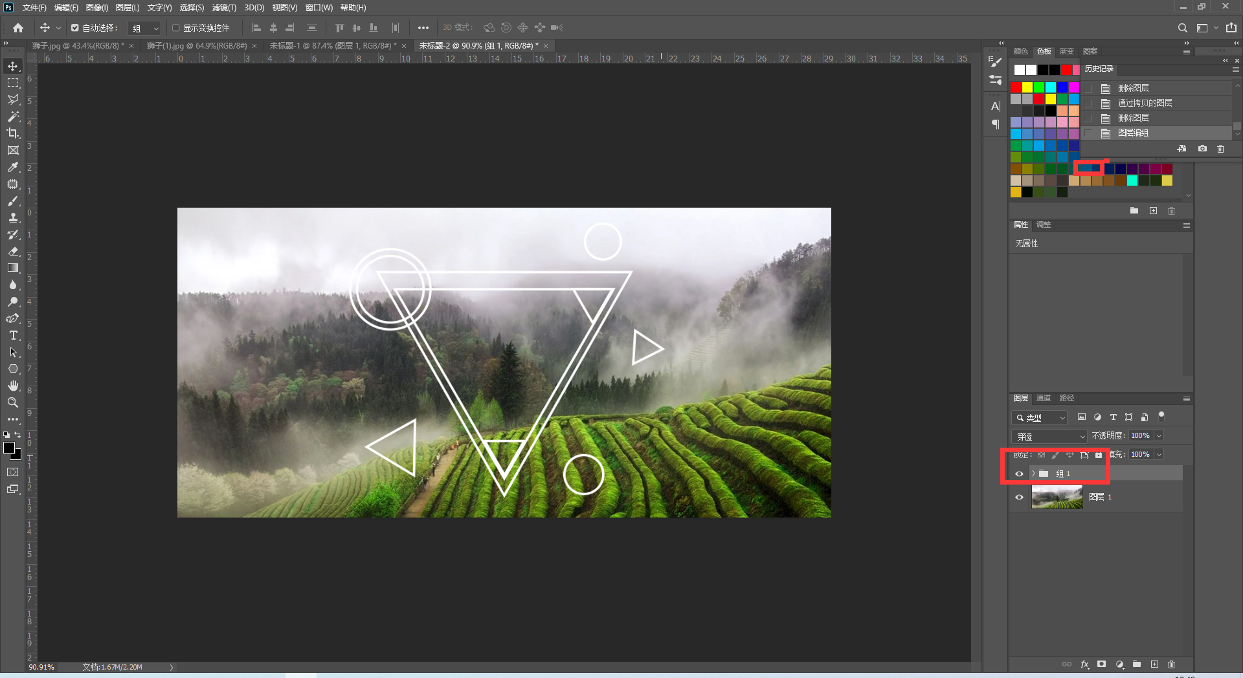Select the Frame tool

(13, 150)
